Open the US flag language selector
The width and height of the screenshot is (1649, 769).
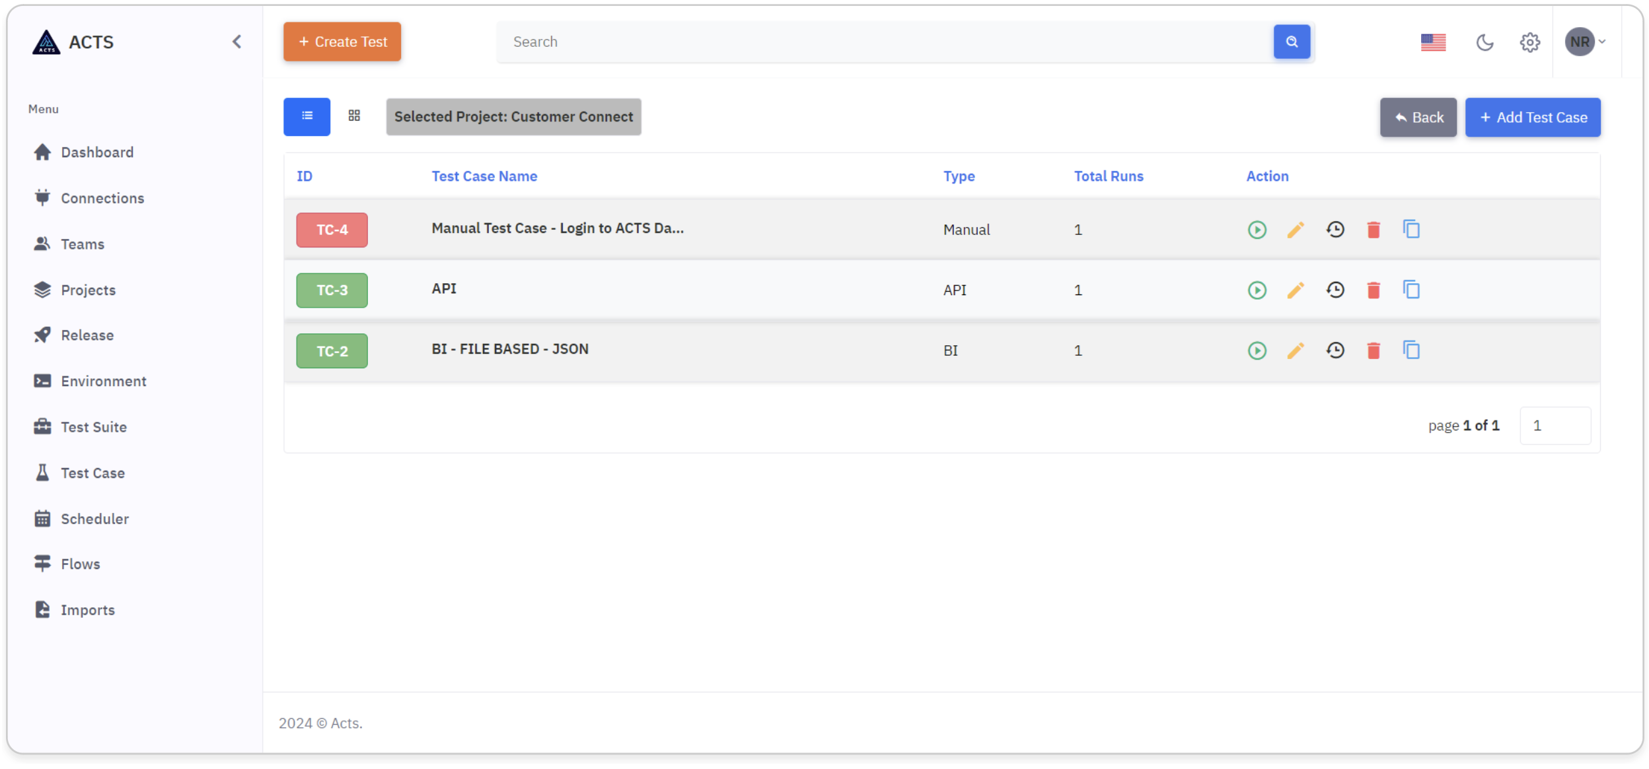pos(1432,42)
